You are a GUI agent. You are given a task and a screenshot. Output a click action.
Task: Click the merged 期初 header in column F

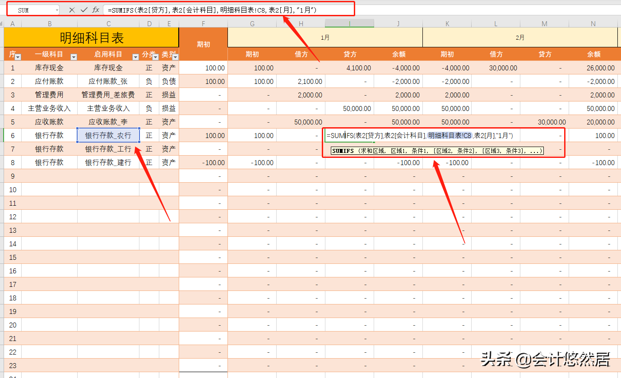pyautogui.click(x=204, y=44)
